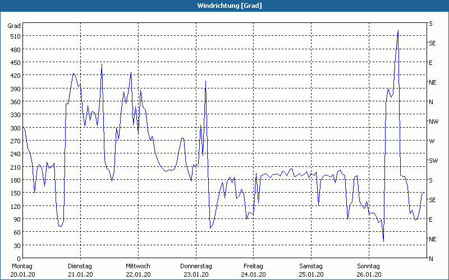Click the topmost S label on right axis
This screenshot has height=280, width=449.
coord(430,24)
